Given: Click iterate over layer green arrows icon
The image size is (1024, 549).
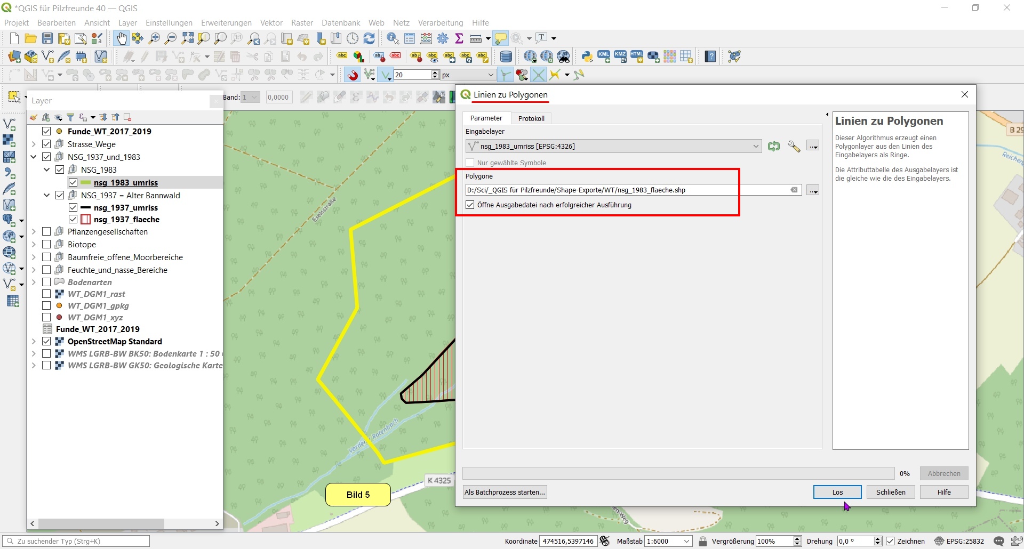Looking at the screenshot, I should tap(774, 146).
